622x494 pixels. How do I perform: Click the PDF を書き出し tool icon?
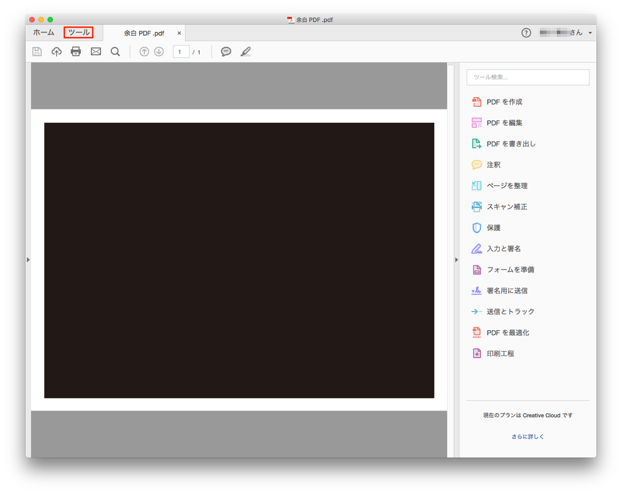coord(477,143)
